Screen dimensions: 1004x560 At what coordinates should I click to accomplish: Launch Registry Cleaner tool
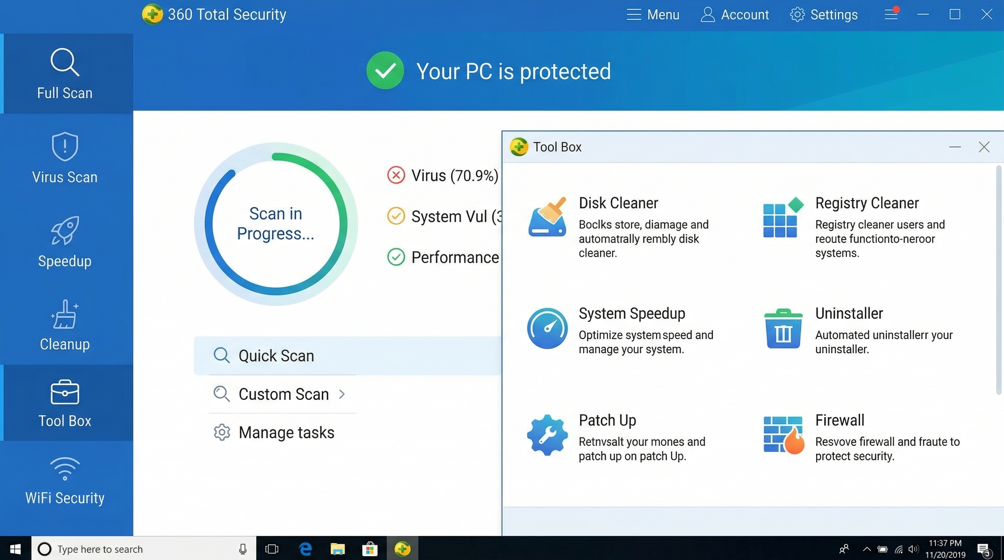coord(867,203)
